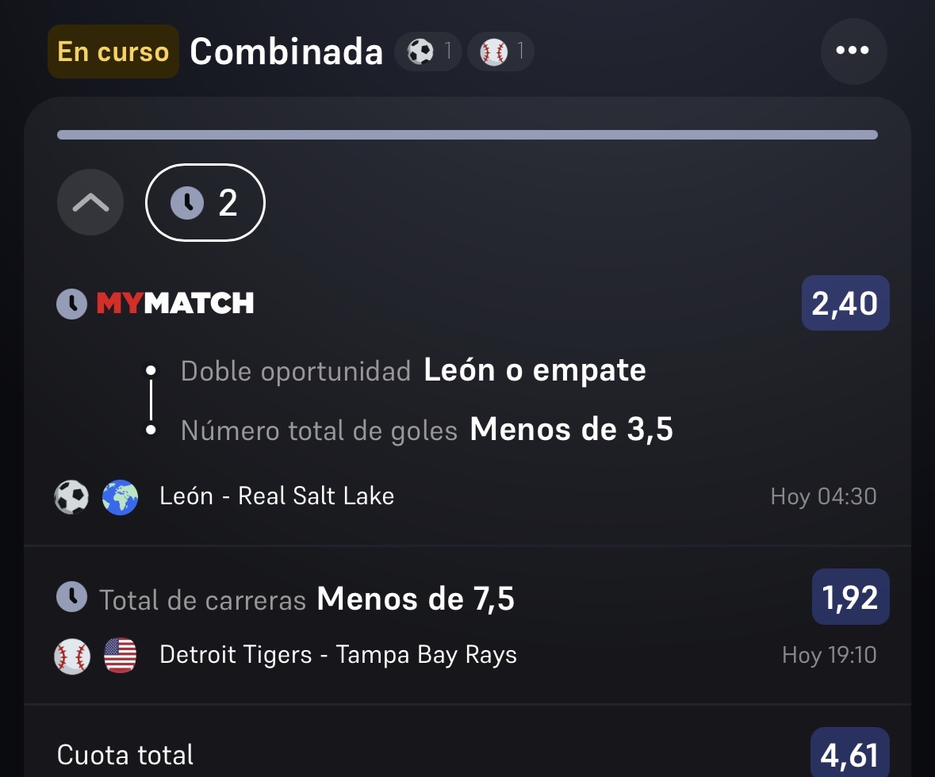Image resolution: width=935 pixels, height=777 pixels.
Task: Click the 4,61 total odds badge
Action: point(849,754)
